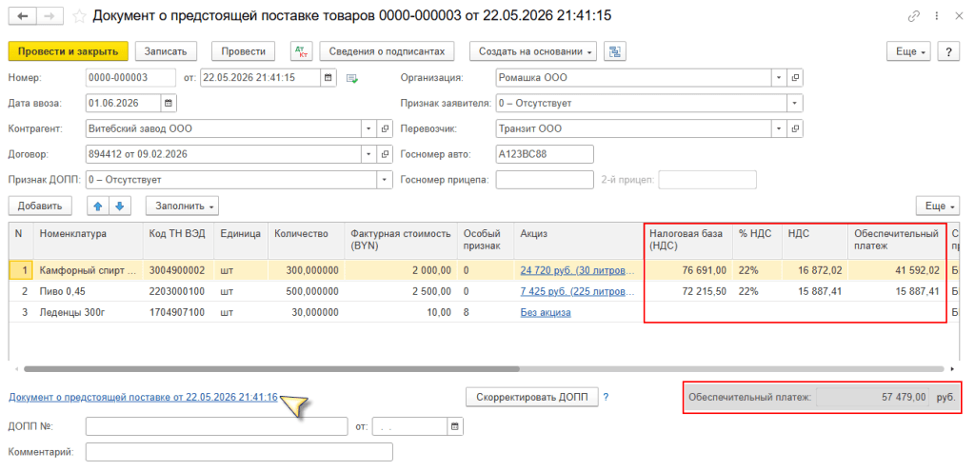Select Обеспечительный платеж column header
The height and width of the screenshot is (471, 975).
[896, 241]
